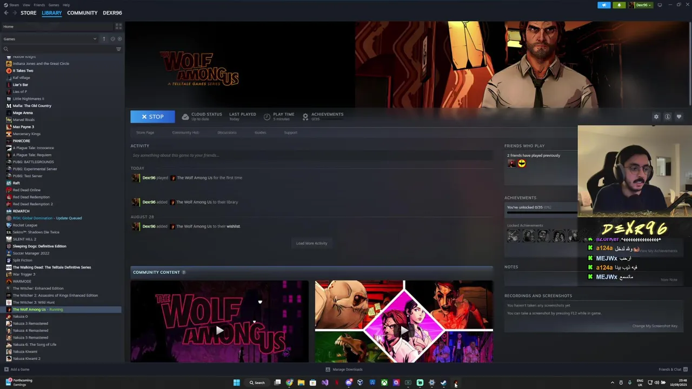Click Change My Screenshot Key
Viewport: 692px width, 389px height.
pos(655,326)
